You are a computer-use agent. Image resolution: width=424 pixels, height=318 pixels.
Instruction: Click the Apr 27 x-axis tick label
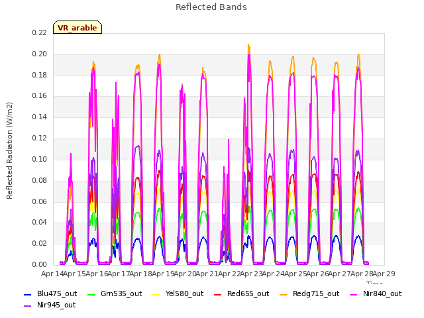[340, 274]
